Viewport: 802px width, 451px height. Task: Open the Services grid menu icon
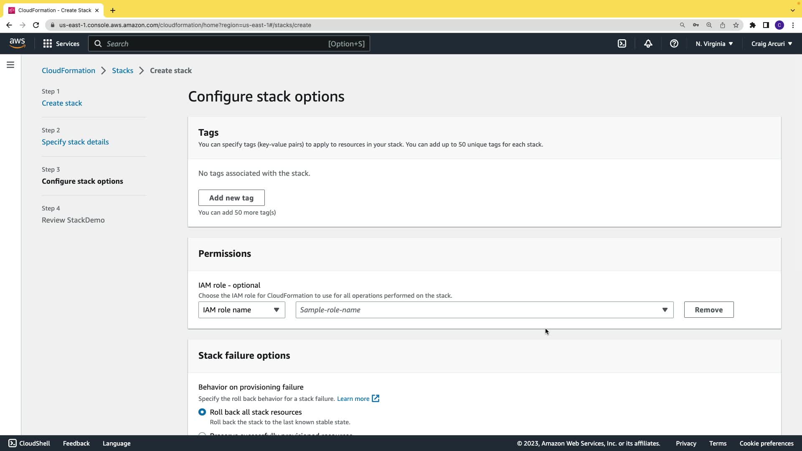pos(48,43)
